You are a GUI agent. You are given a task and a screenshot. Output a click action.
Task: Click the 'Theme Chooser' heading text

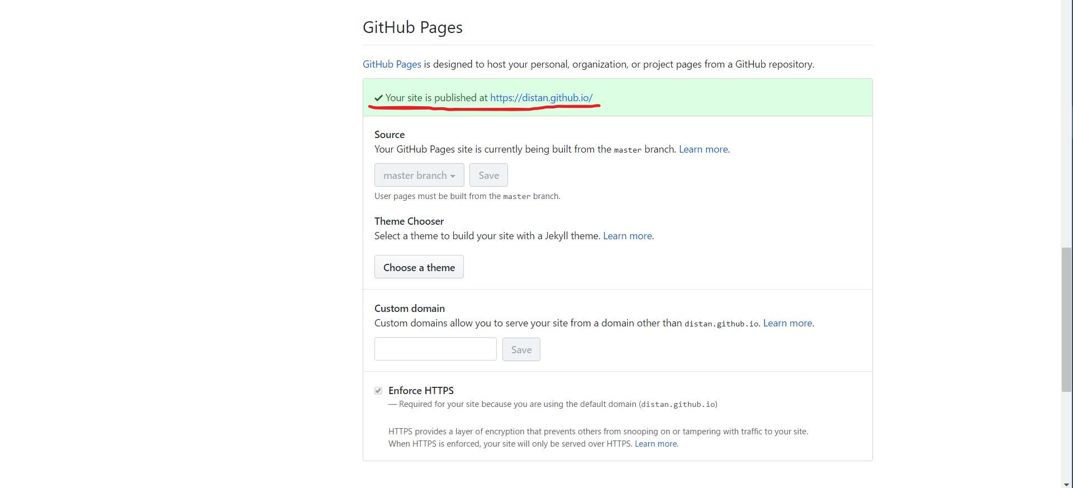point(409,221)
